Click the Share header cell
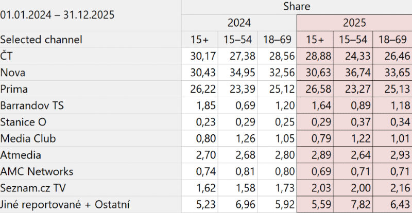412x213 pixels. coord(297,7)
